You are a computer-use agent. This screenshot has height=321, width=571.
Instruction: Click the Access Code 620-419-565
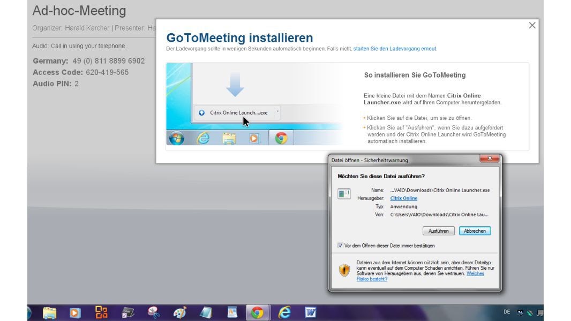click(107, 72)
